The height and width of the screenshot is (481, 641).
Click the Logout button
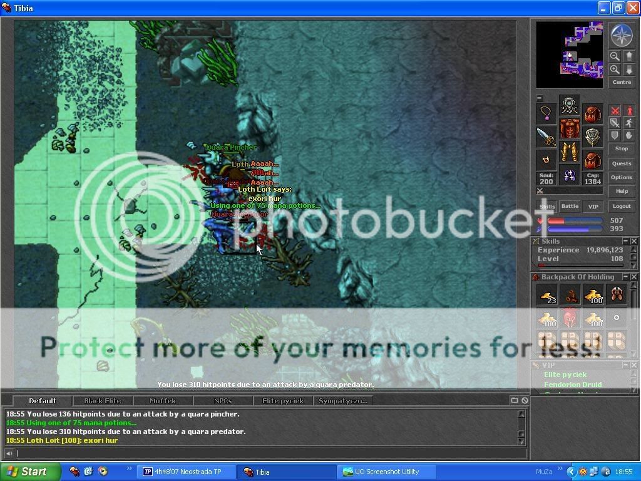[x=622, y=206]
